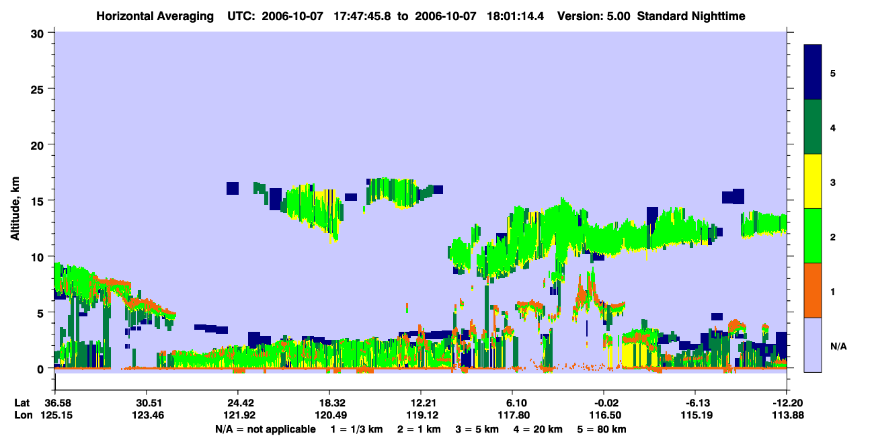
Task: Click the '3 = 5 km' legend entry
Action: click(477, 429)
